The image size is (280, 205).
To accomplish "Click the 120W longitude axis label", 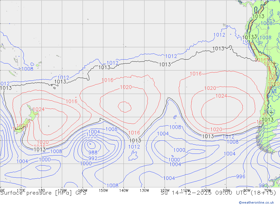I will pos(165,190).
